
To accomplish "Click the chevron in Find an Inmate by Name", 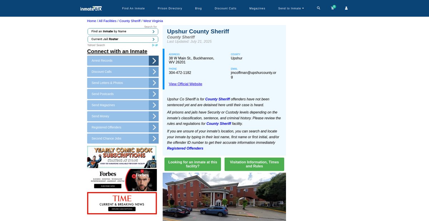I will 153,31.
